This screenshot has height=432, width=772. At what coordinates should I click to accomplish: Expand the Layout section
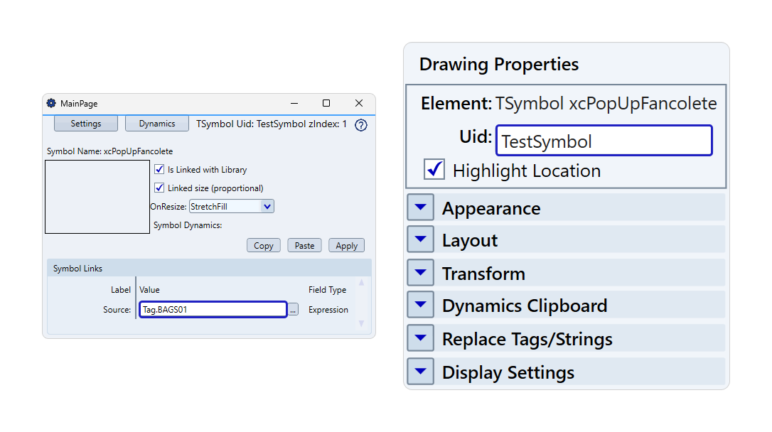pos(420,239)
